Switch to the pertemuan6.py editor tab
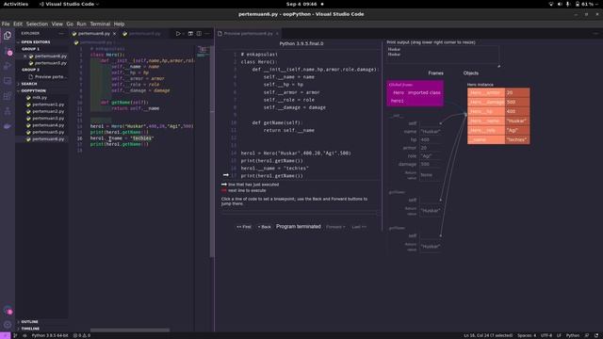 (94, 34)
